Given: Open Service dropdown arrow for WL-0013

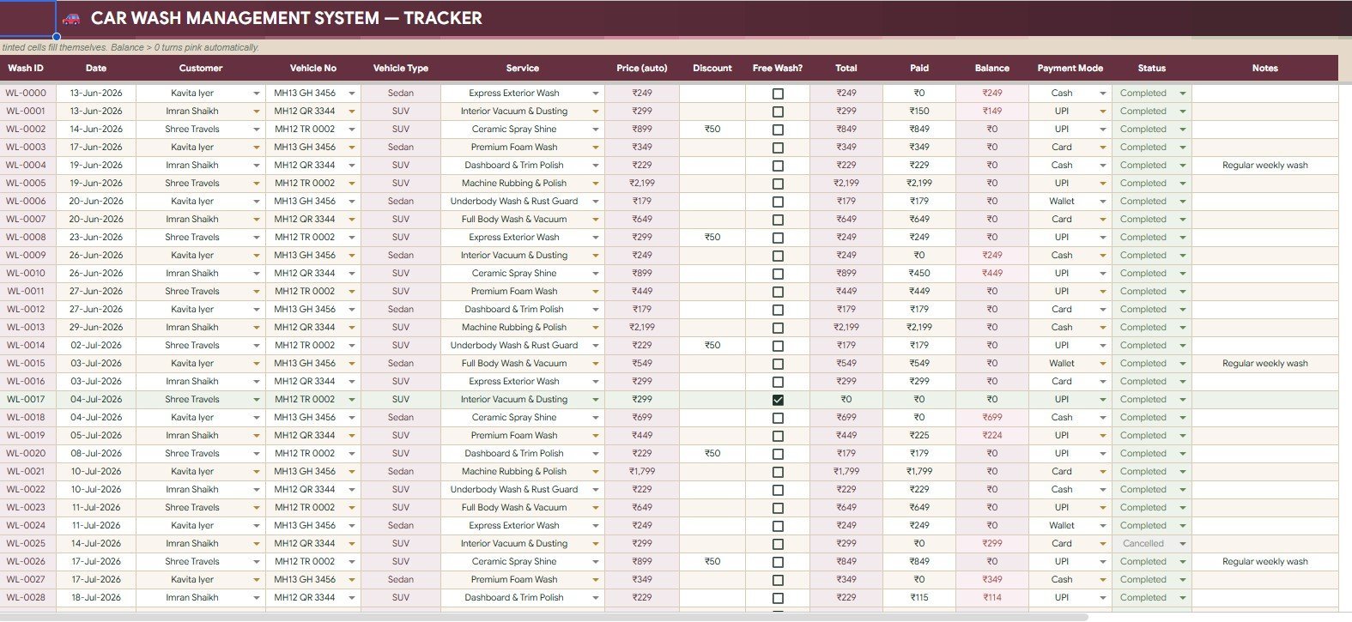Looking at the screenshot, I should pyautogui.click(x=596, y=328).
